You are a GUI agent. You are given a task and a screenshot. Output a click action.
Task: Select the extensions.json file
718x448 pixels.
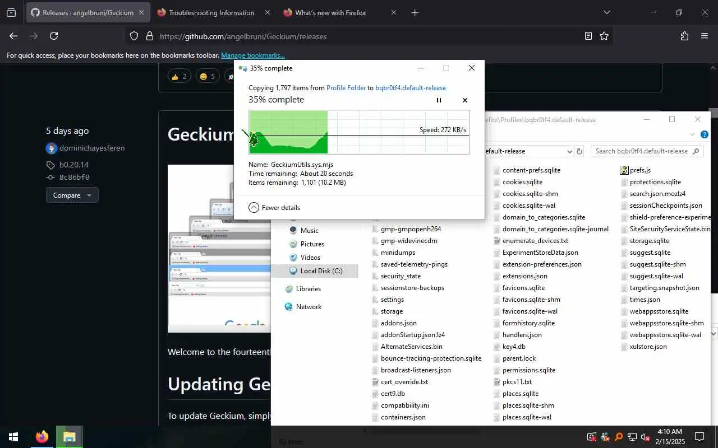(521, 276)
